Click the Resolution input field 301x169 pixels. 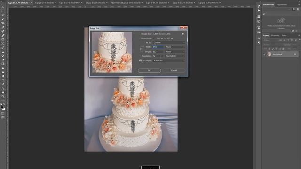click(158, 56)
